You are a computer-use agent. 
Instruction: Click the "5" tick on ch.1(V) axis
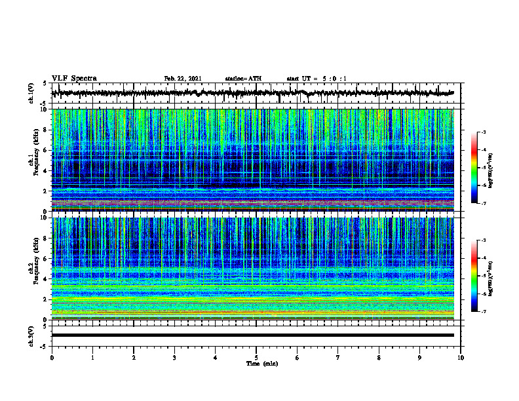[45, 84]
